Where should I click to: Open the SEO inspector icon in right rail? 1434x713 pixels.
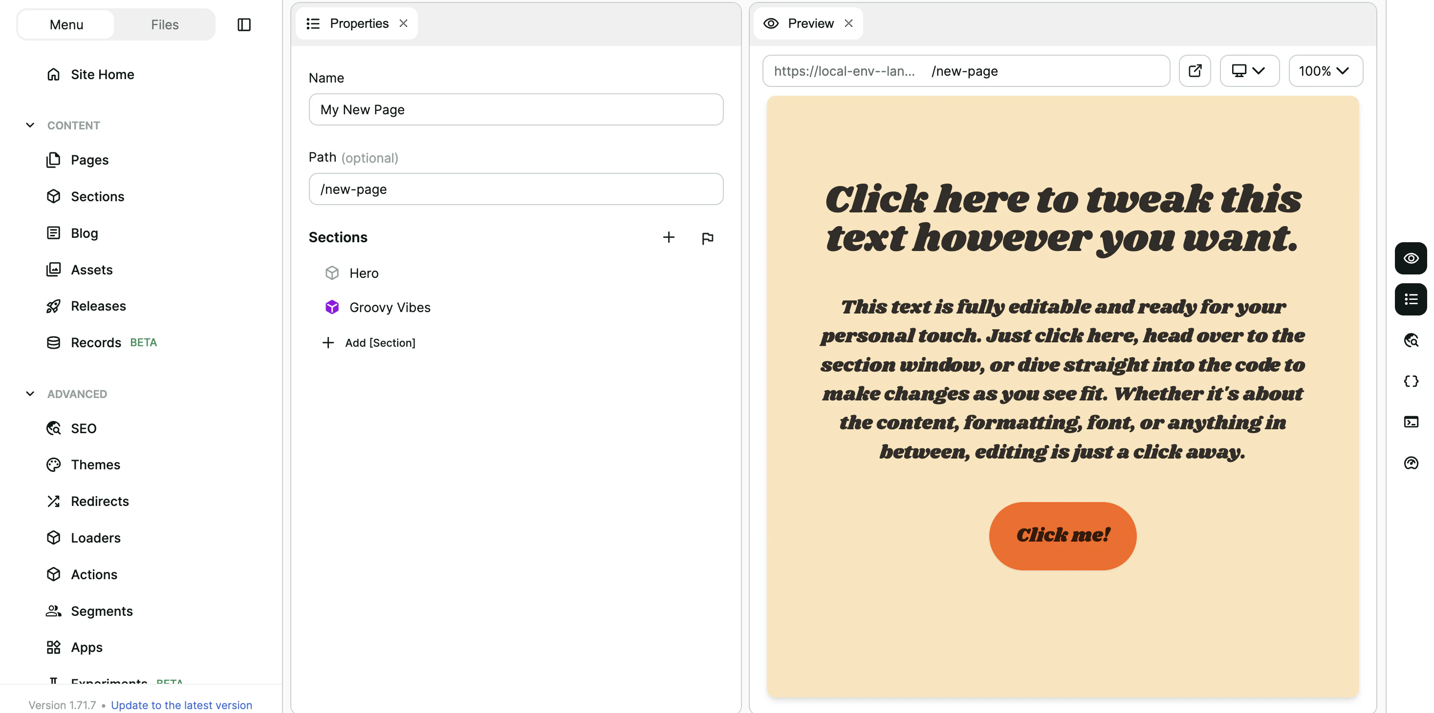pos(1410,340)
